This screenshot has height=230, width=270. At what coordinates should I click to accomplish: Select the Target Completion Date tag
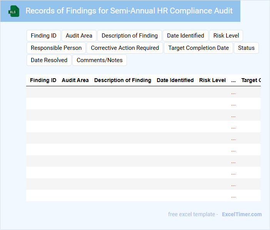[x=198, y=48]
